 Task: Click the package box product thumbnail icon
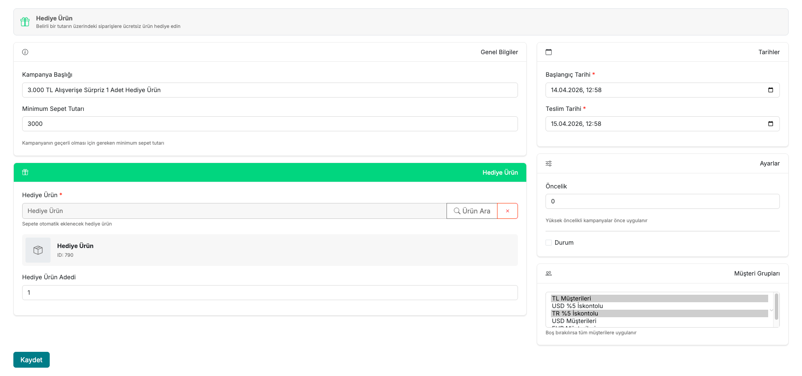point(38,250)
